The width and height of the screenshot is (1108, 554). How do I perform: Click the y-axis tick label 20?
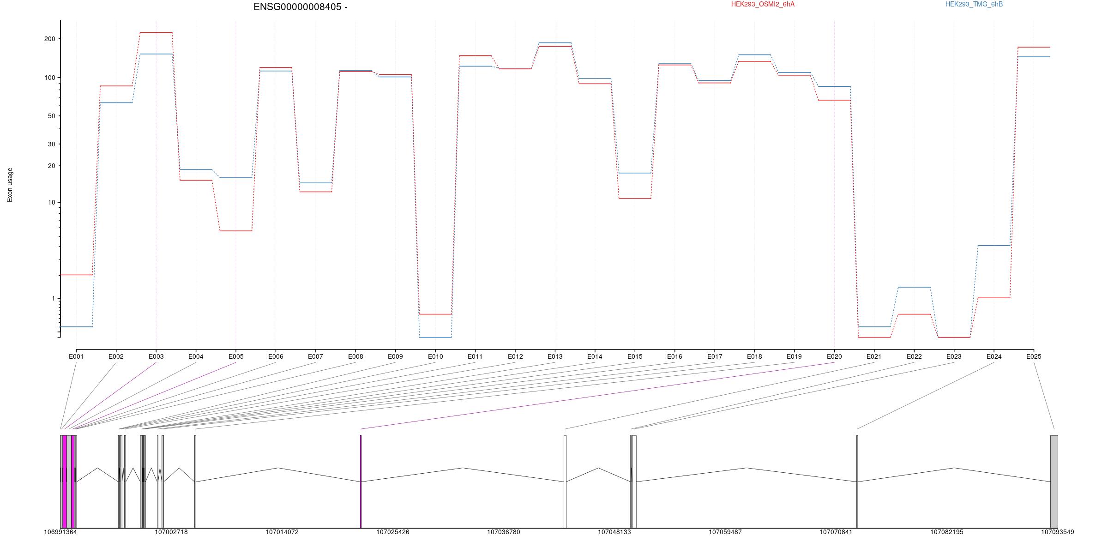[51, 166]
